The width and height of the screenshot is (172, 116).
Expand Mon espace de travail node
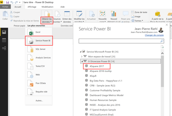pyautogui.click(x=82, y=56)
